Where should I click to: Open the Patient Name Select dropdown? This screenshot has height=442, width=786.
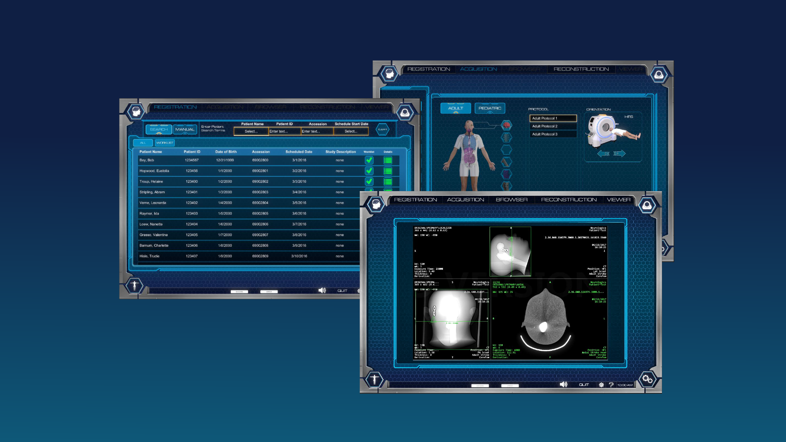coord(251,131)
